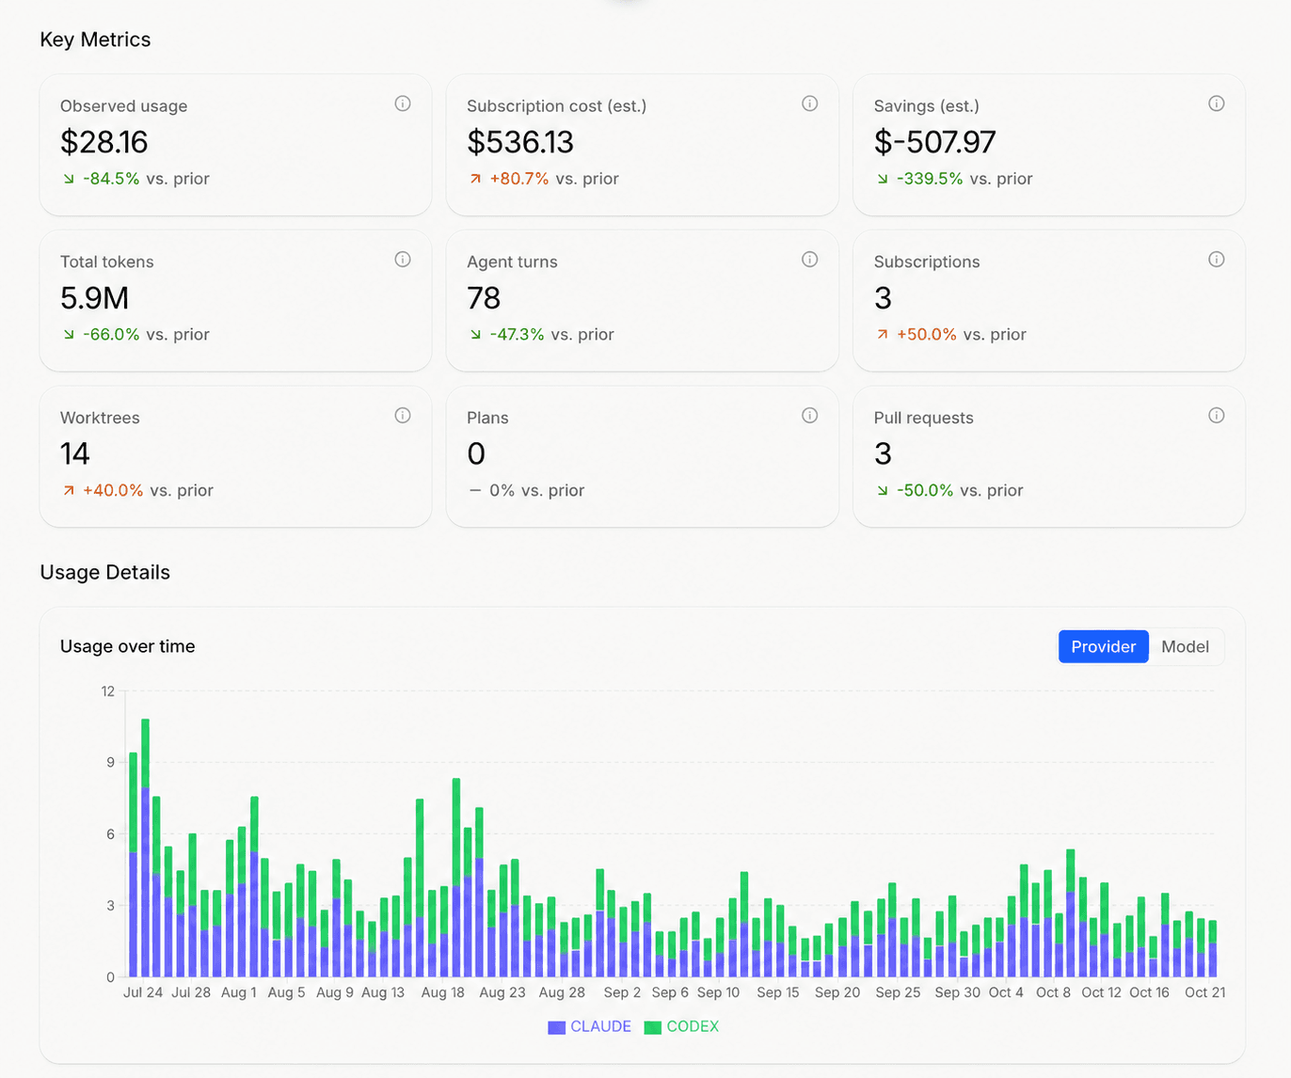Image resolution: width=1291 pixels, height=1078 pixels.
Task: Click the Jul 24 axis label
Action: (x=143, y=992)
